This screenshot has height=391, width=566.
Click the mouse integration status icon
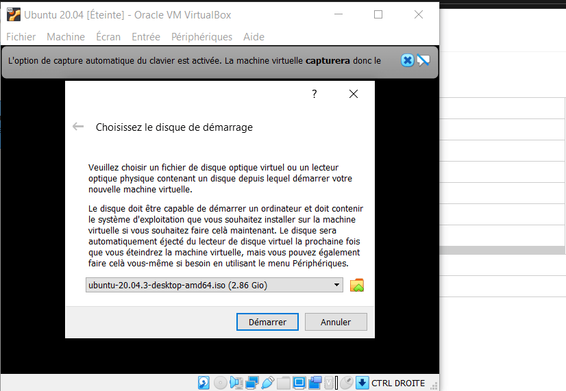tap(347, 383)
